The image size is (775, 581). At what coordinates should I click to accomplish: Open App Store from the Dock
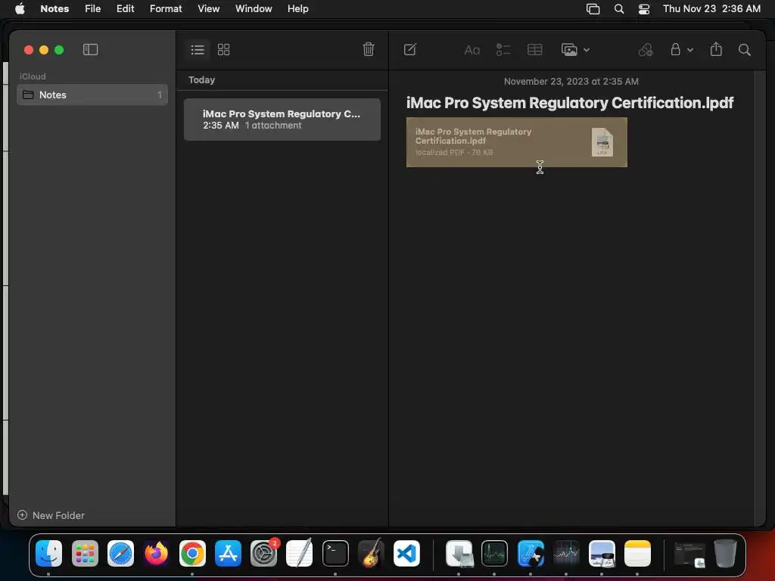point(228,553)
